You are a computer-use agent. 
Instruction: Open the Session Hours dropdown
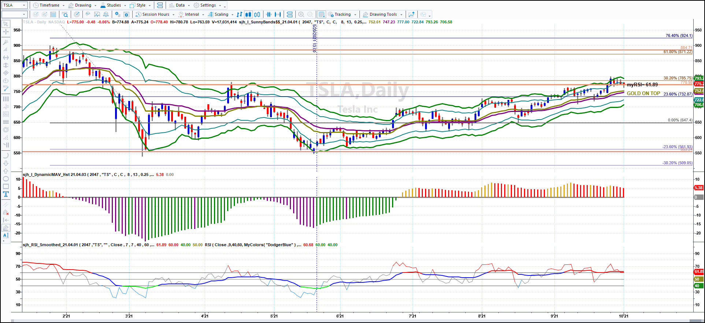tap(155, 14)
